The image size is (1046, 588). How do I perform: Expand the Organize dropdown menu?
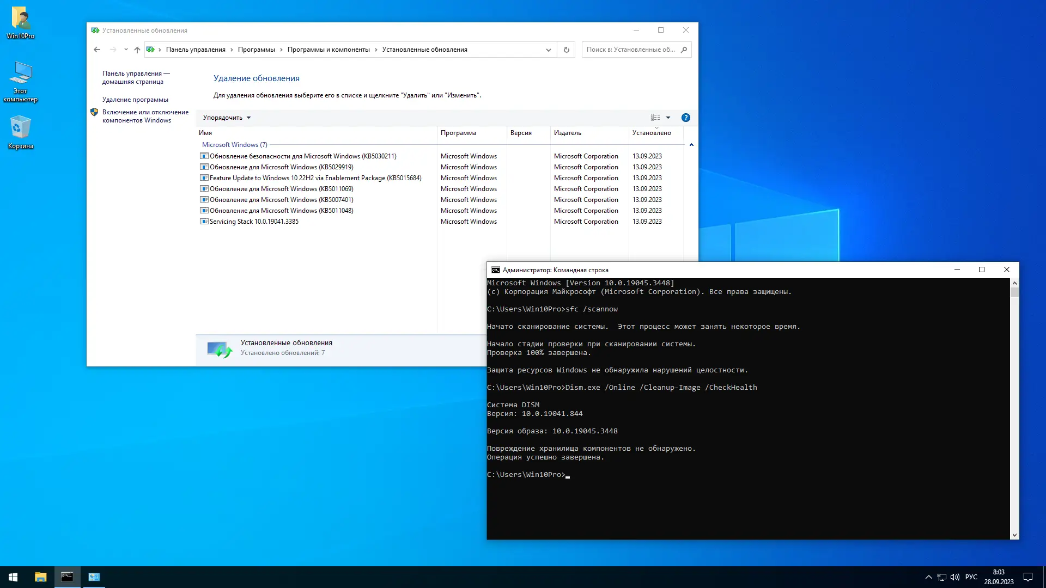click(x=227, y=118)
